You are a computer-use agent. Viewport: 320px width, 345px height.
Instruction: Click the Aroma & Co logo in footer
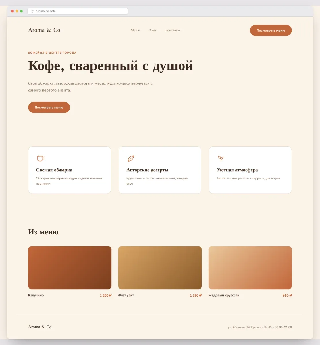[40, 327]
